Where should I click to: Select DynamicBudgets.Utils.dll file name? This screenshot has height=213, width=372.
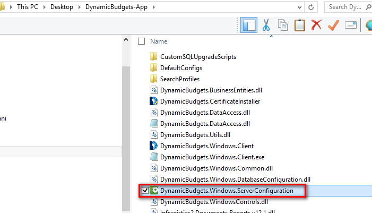[x=195, y=135]
